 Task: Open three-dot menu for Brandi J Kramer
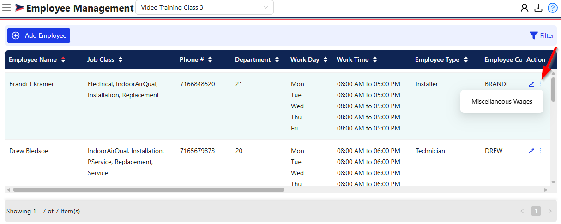point(540,84)
